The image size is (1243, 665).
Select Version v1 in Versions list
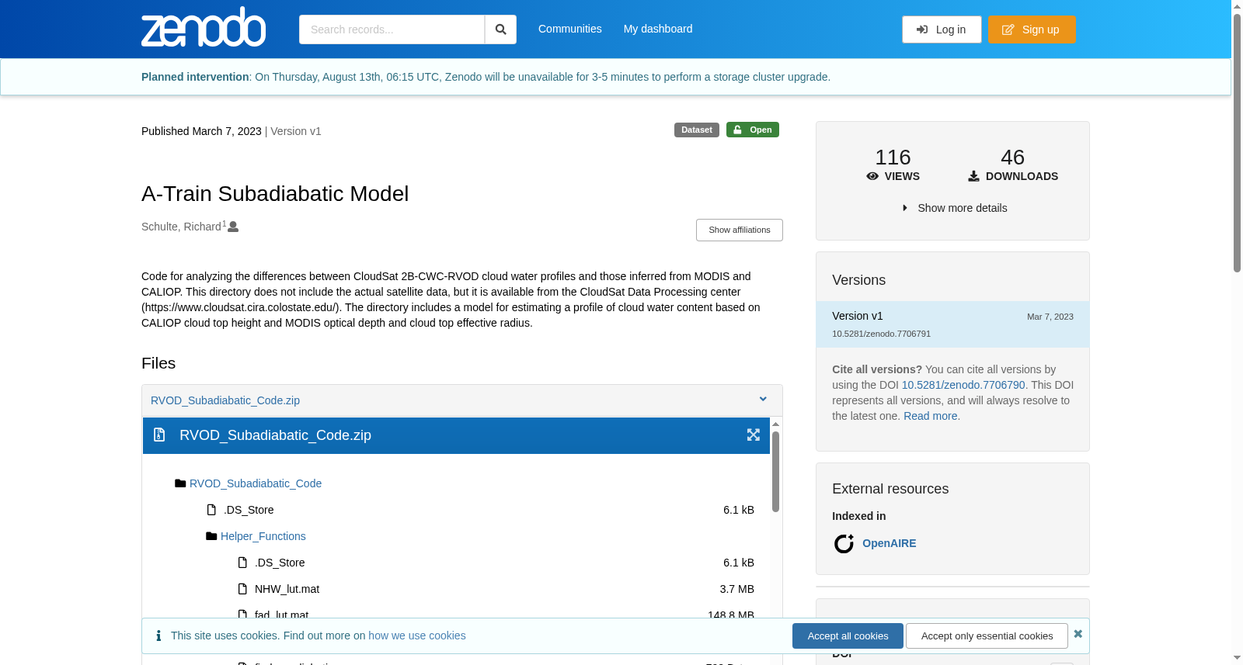[x=952, y=324]
